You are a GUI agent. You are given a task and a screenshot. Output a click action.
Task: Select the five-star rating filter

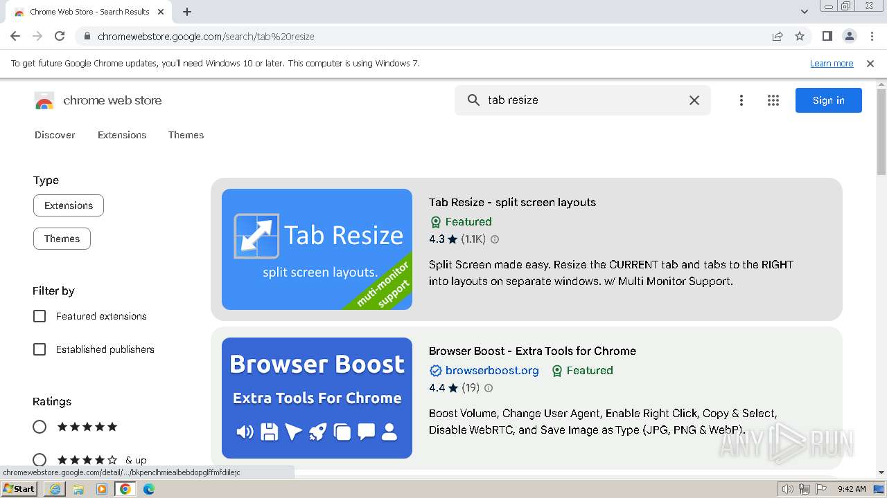[x=39, y=427]
